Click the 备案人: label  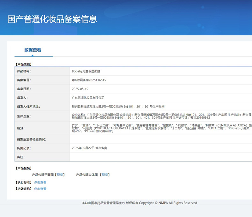tap(22, 98)
